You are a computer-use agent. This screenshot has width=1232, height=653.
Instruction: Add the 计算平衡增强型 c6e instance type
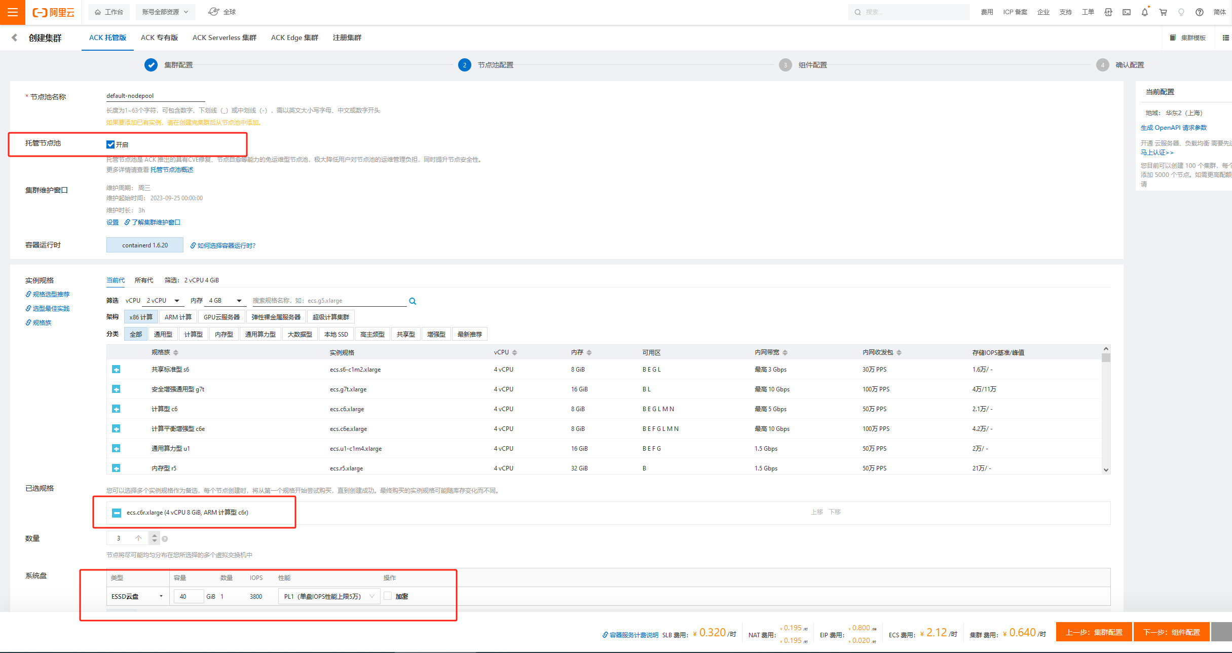[x=116, y=429]
